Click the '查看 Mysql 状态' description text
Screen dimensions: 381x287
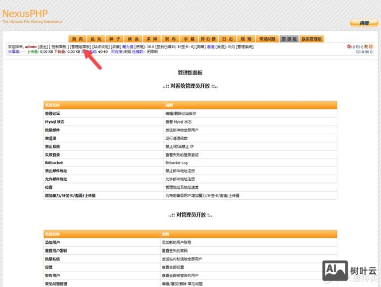pos(178,122)
